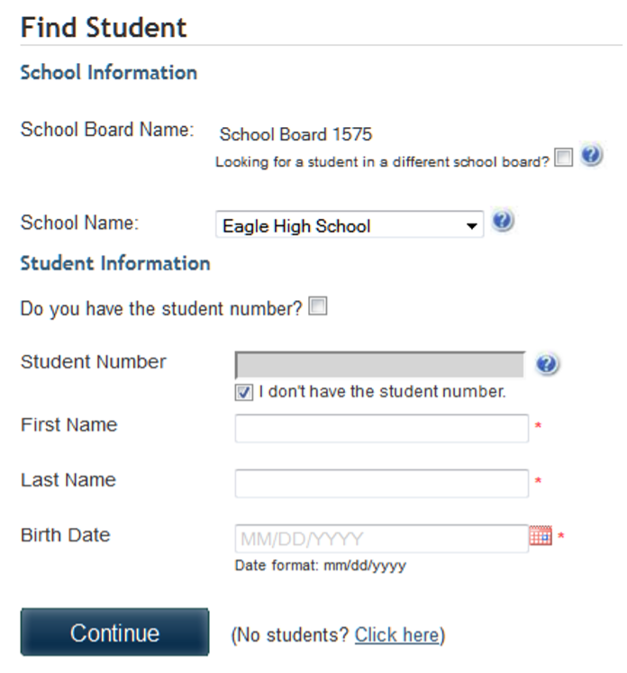The height and width of the screenshot is (673, 627).
Task: Focus the First Name text box
Action: click(381, 428)
